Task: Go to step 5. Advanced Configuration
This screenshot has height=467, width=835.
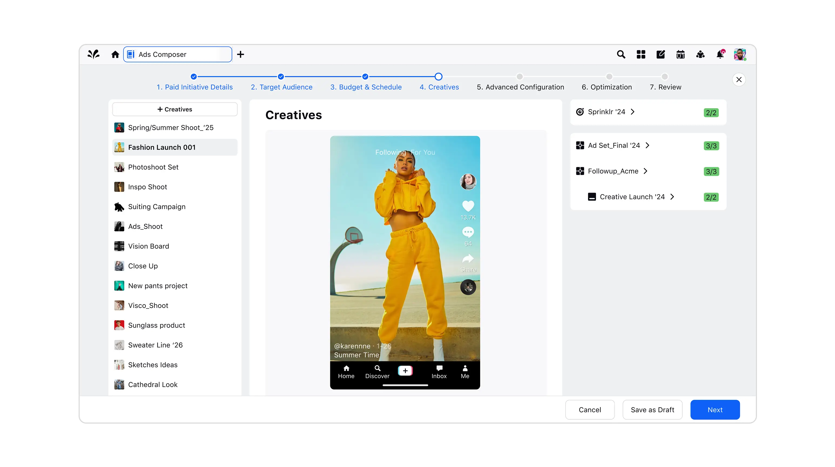Action: (520, 87)
